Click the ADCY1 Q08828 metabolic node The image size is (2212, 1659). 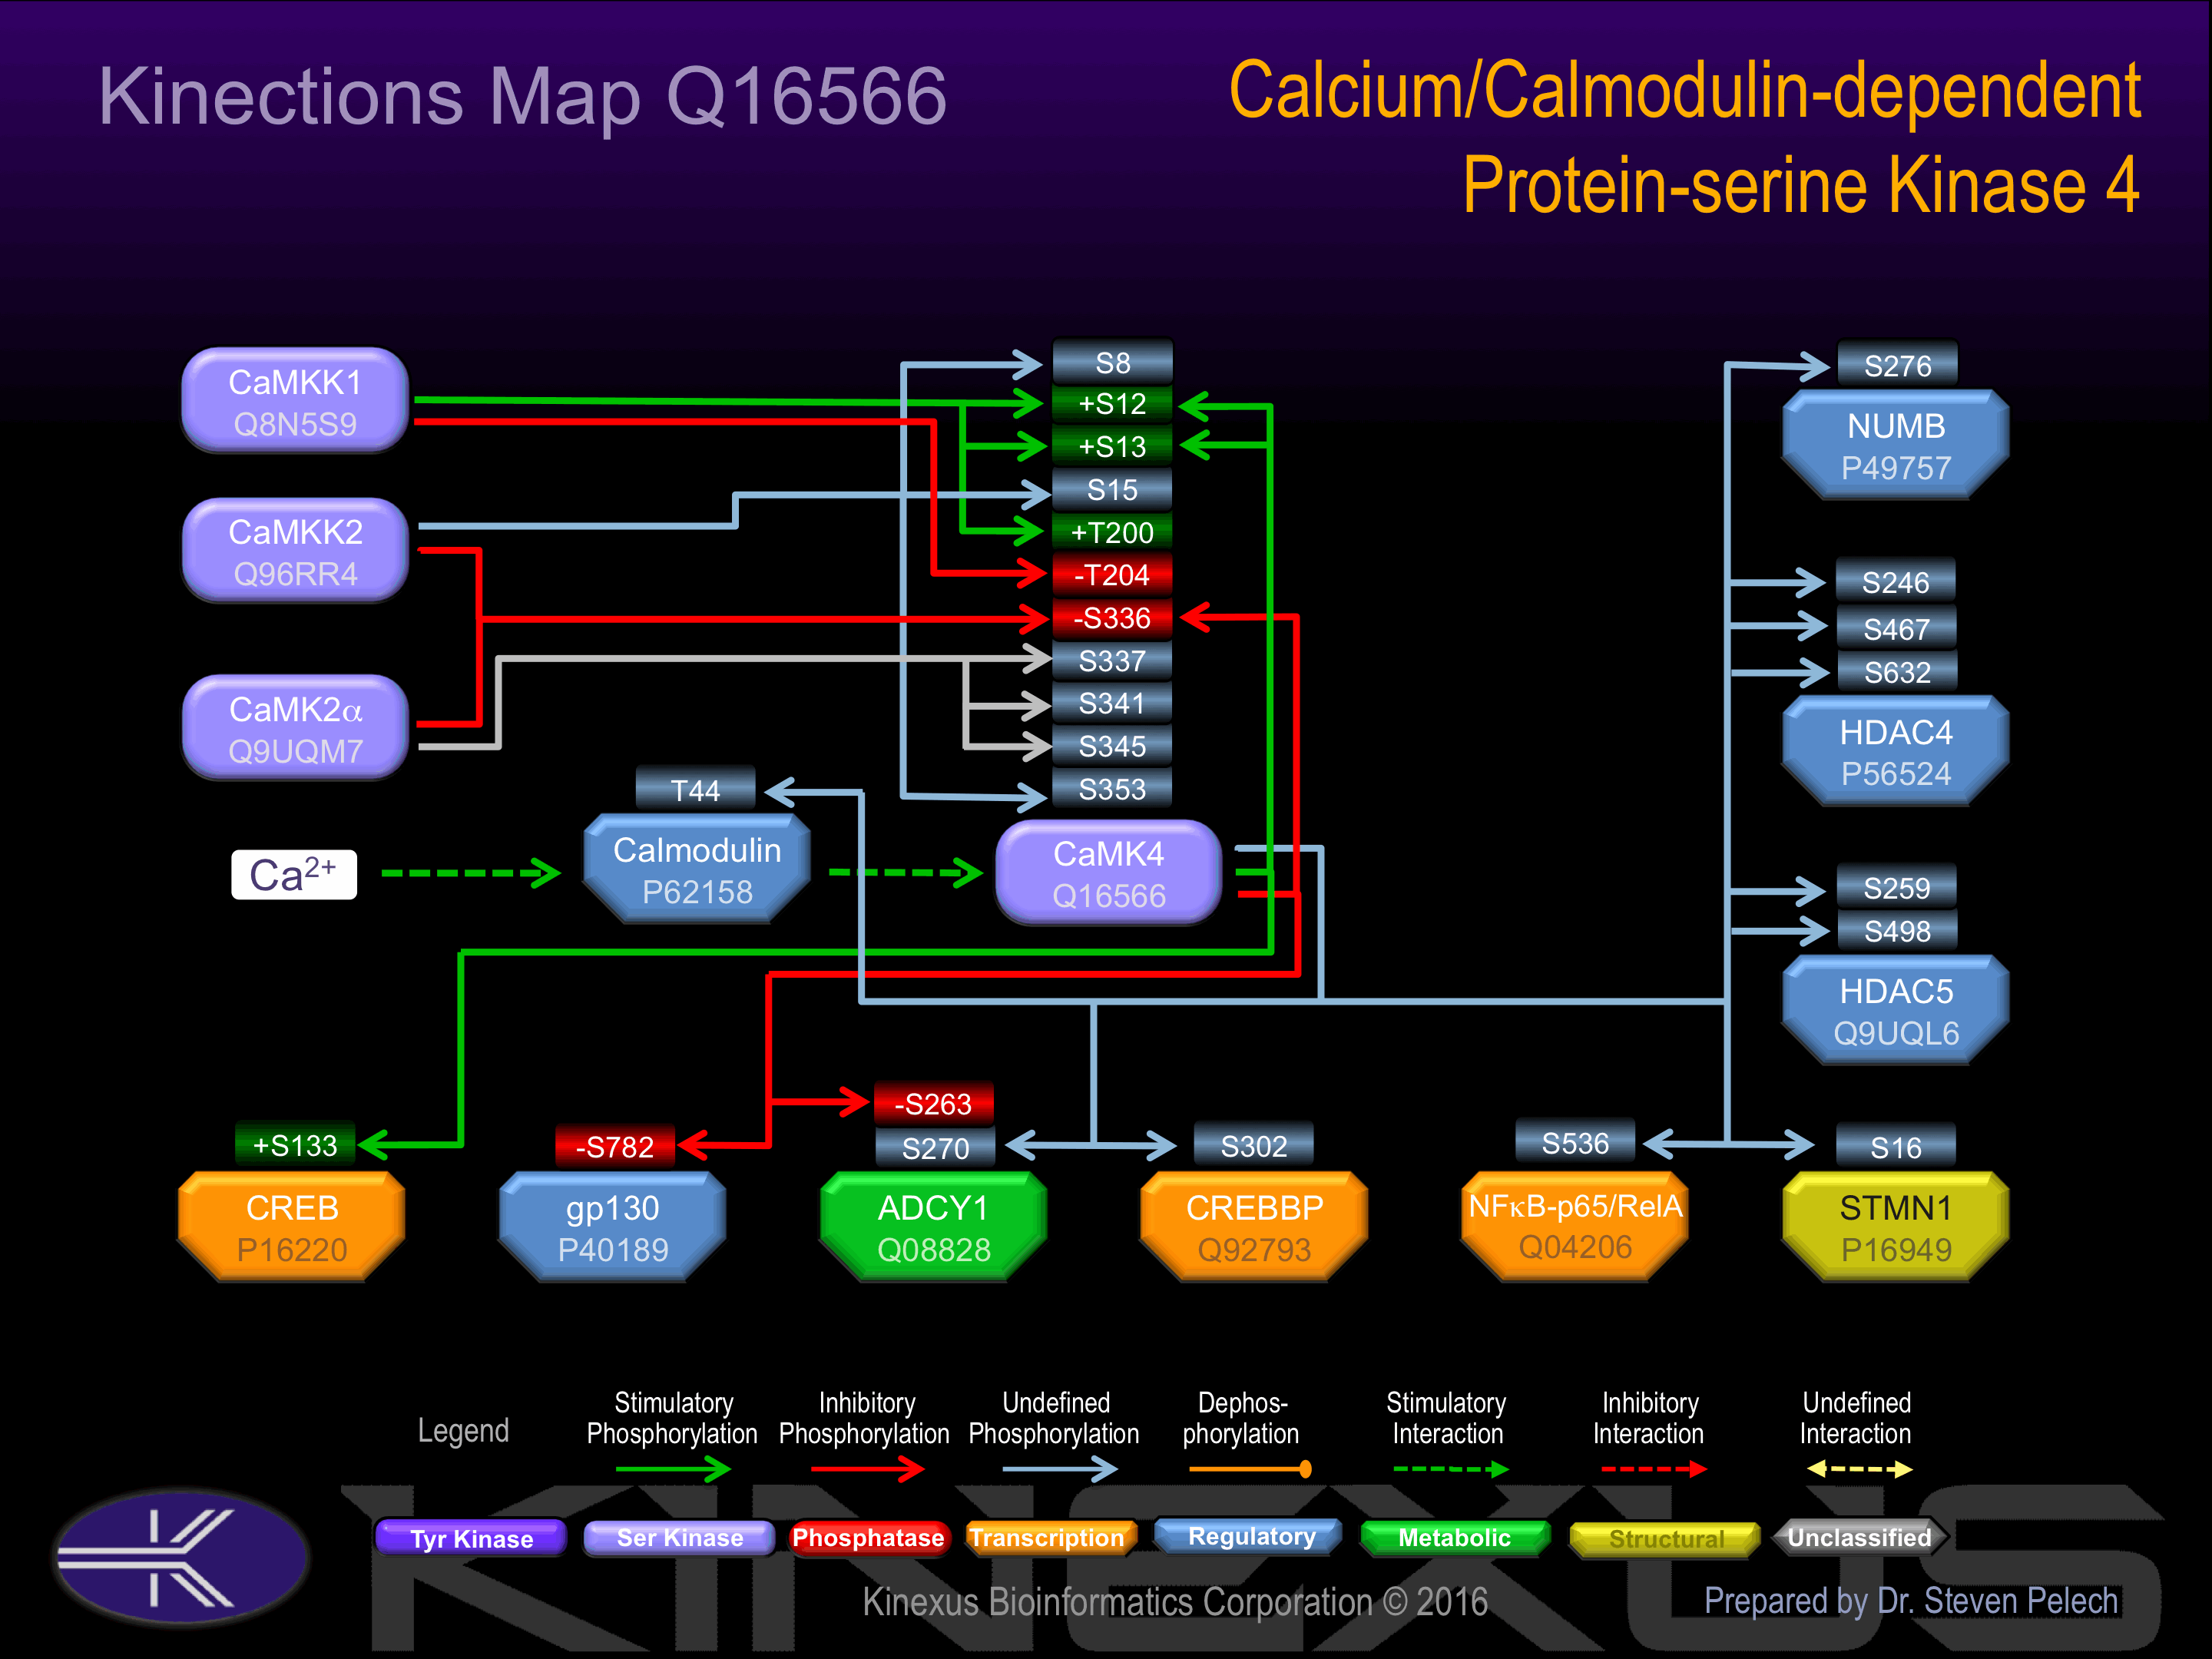tap(934, 1227)
